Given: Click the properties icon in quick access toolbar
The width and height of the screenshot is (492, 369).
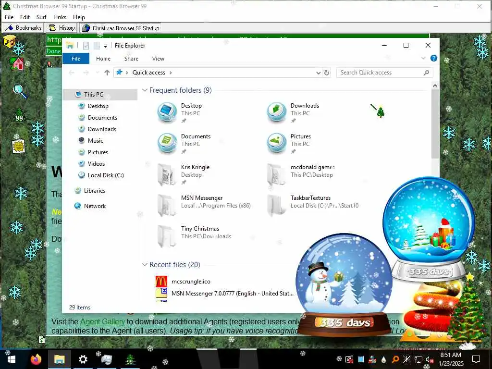Looking at the screenshot, I should point(86,46).
